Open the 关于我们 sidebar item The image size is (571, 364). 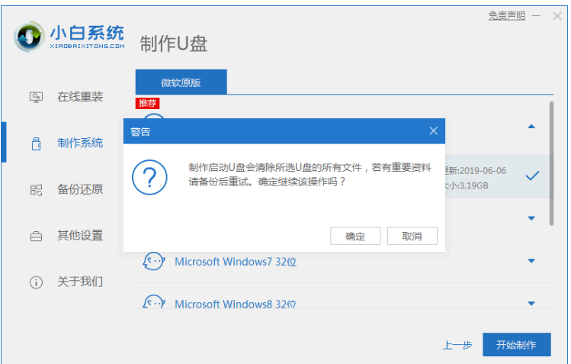click(x=80, y=282)
